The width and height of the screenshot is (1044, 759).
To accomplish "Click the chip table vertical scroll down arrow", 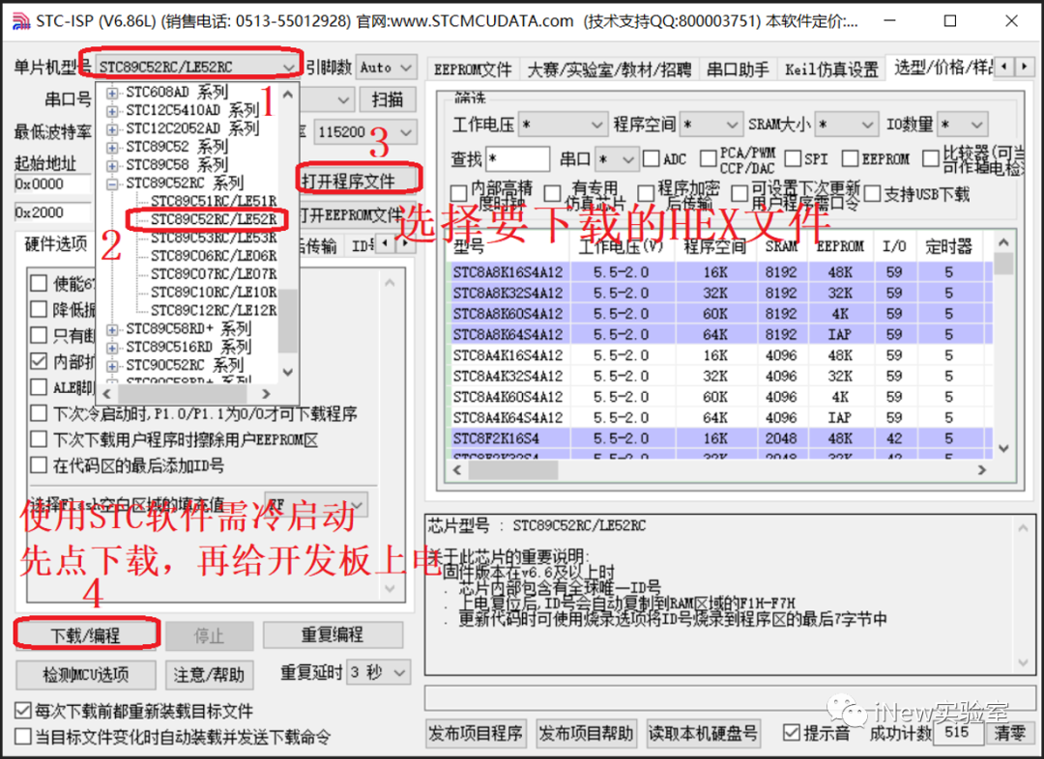I will tap(1003, 449).
